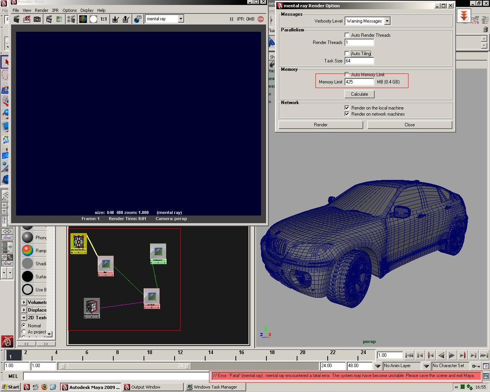Play forwards button on timeline

(452, 355)
